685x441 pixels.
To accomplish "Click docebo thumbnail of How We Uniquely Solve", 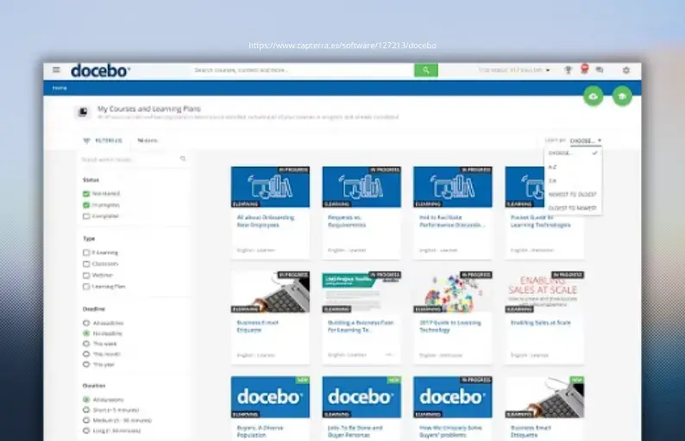I will (x=453, y=397).
